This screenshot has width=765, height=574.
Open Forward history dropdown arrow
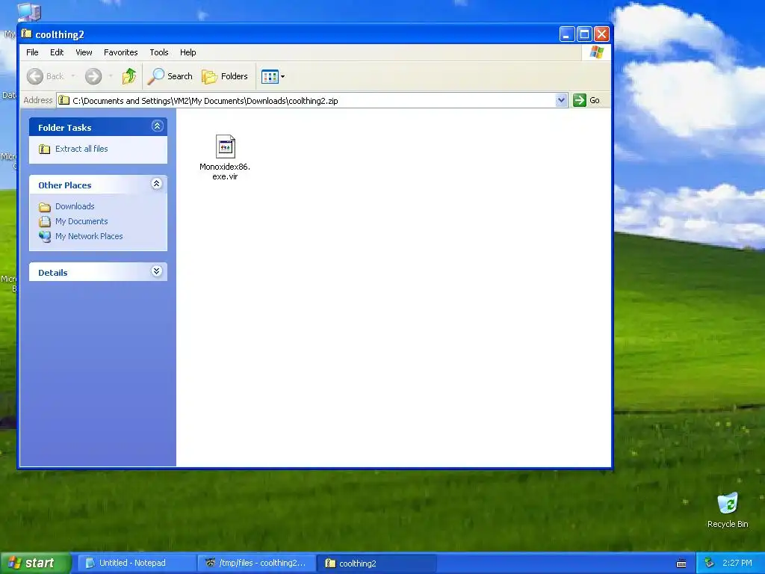click(111, 76)
